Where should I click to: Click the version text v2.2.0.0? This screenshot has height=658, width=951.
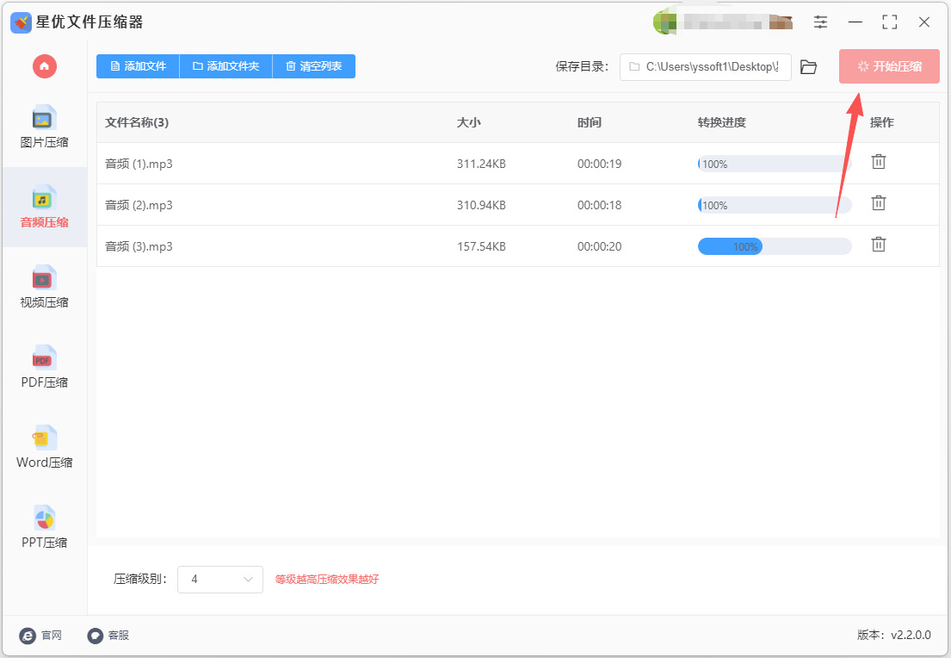[911, 635]
